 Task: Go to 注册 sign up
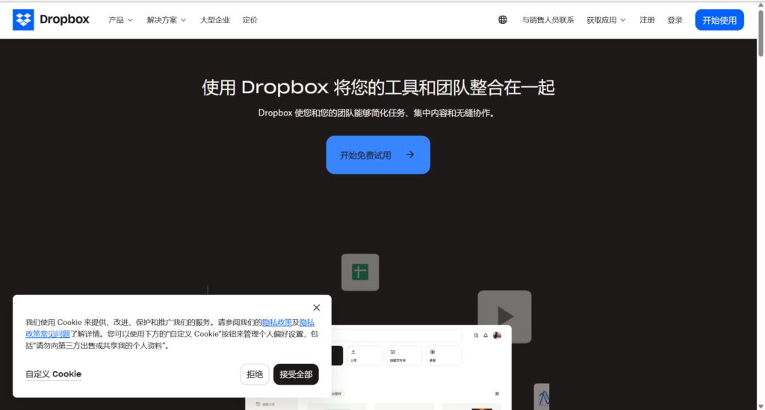pos(647,20)
